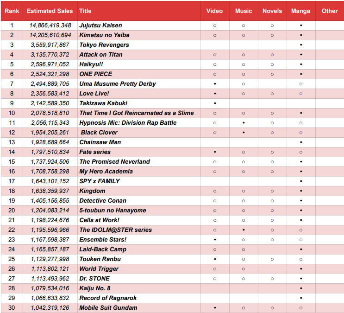Click the SPY x FAMILY title
344x313 pixels.
(x=100, y=181)
